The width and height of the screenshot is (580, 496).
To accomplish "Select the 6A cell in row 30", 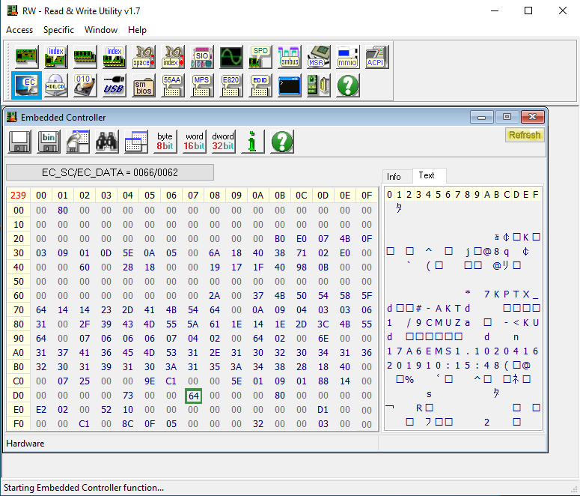I will point(215,253).
